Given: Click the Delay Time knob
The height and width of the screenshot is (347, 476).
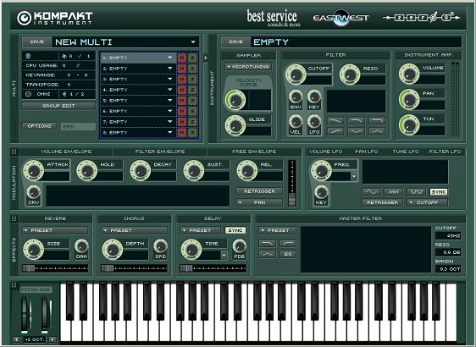Looking at the screenshot, I should 191,250.
